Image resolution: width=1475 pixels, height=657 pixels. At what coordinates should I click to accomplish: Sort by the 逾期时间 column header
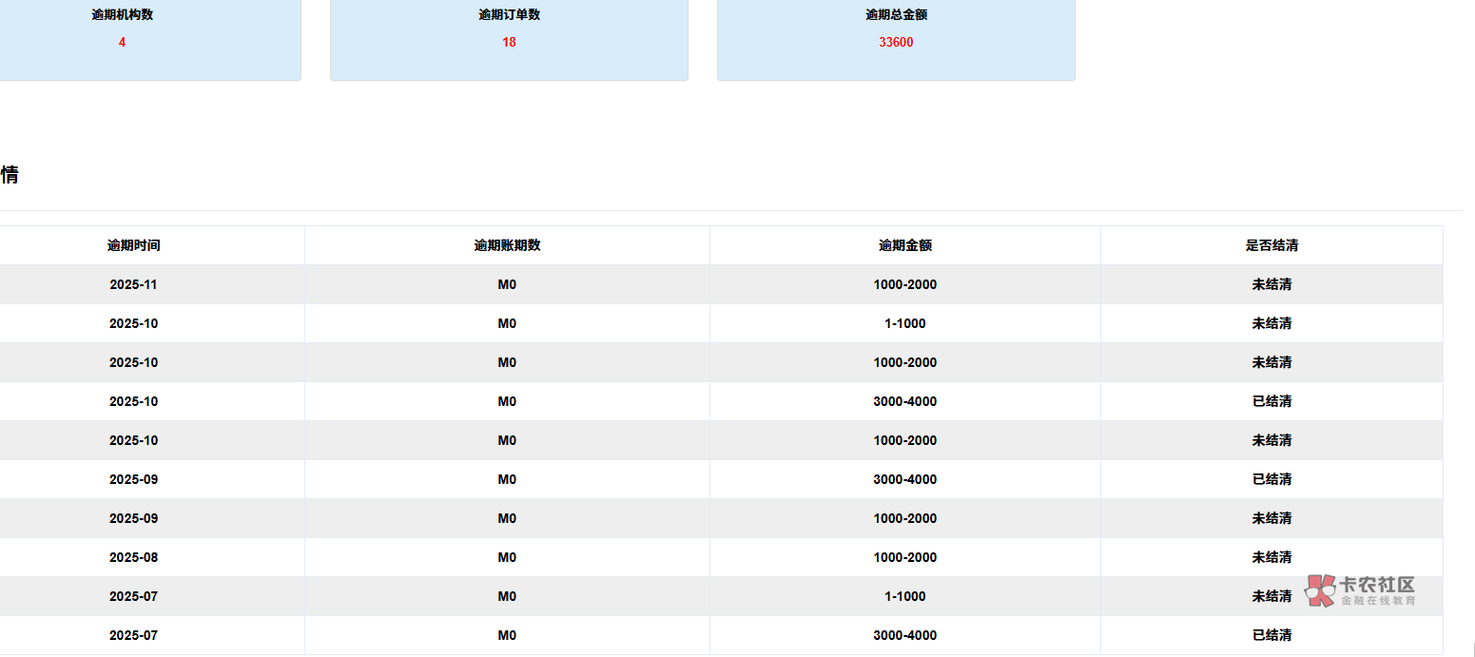[133, 245]
